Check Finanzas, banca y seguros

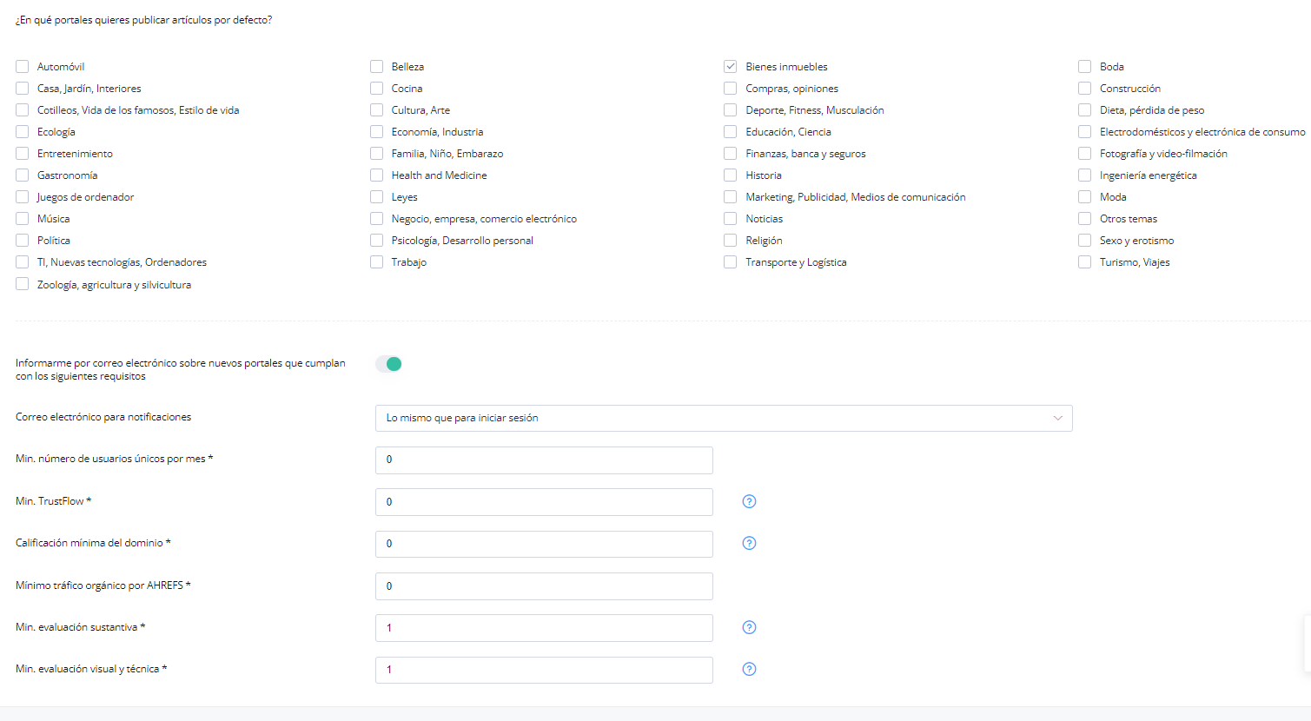click(x=731, y=153)
